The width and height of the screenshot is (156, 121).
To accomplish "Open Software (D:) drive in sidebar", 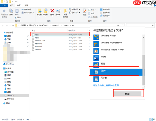I will click(x=9, y=99).
